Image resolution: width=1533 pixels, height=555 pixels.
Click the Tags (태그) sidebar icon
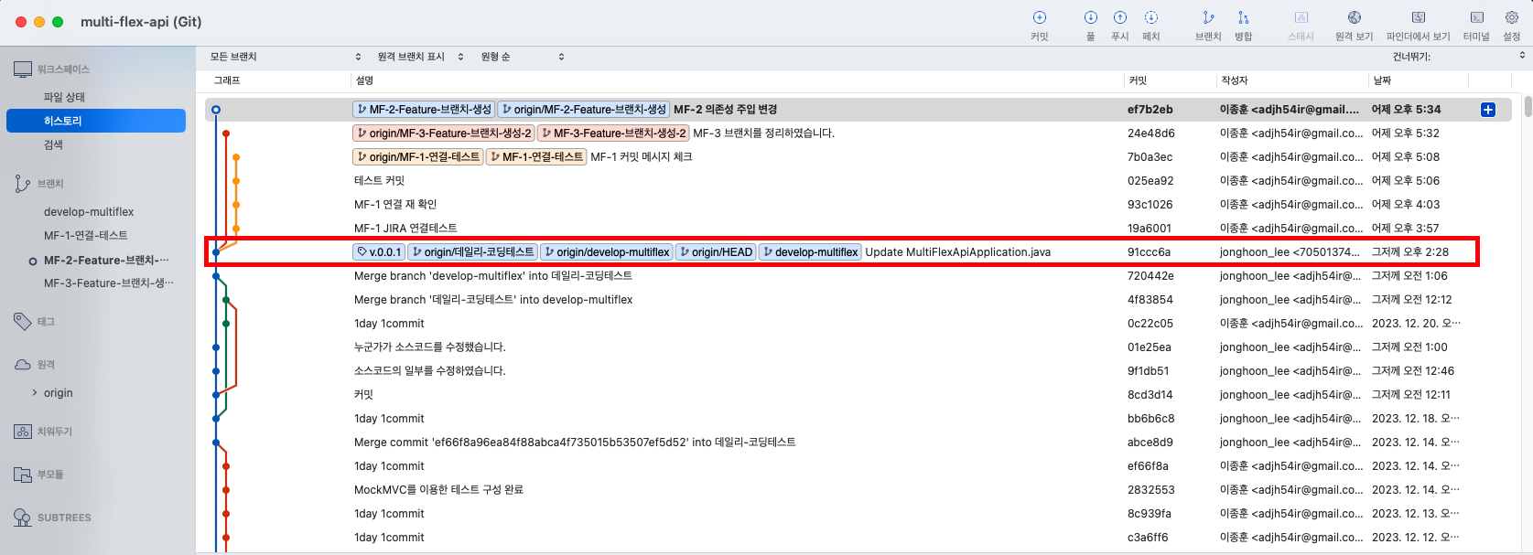coord(23,321)
